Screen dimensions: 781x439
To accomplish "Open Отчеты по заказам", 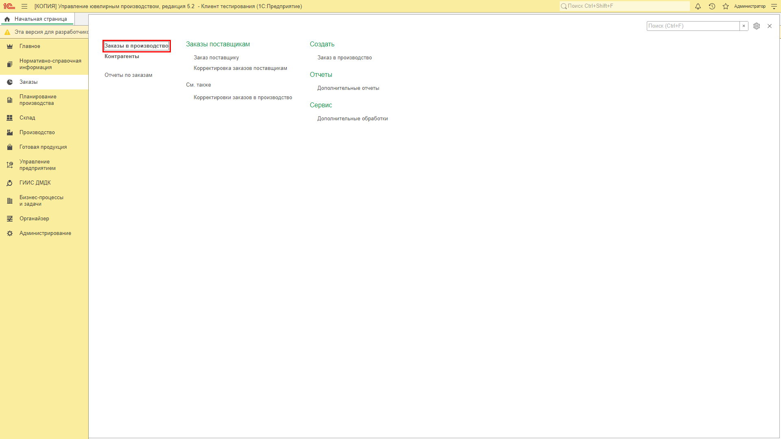I will pyautogui.click(x=128, y=75).
